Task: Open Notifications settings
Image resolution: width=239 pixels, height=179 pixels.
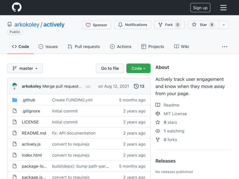Action: tap(133, 25)
